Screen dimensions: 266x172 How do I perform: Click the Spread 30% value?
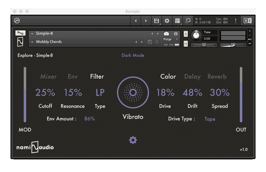point(220,92)
